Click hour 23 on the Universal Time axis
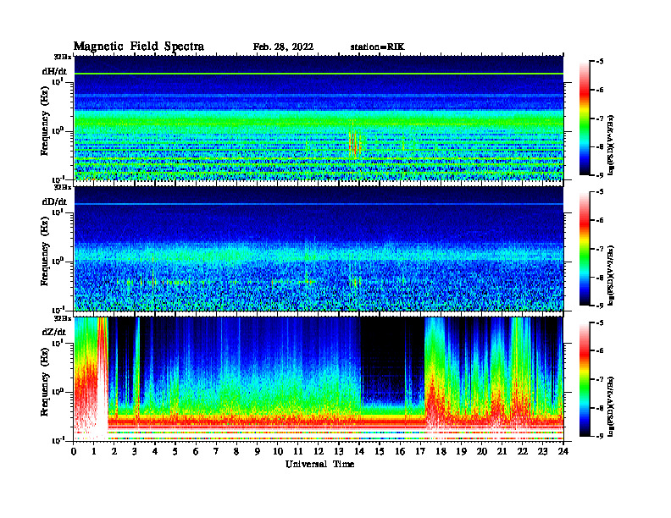Screen dimensions: 671x518 (x=542, y=452)
